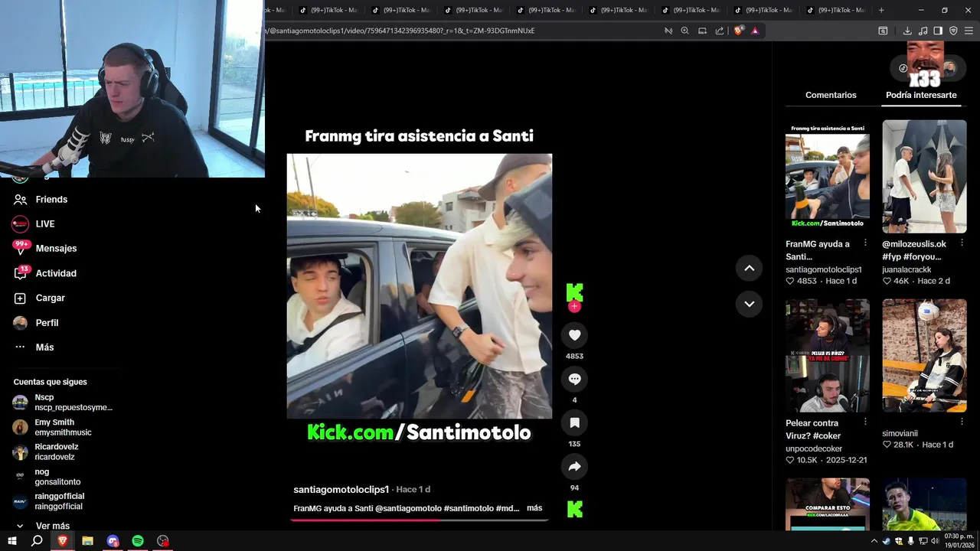Share the video using the arrow icon

574,467
